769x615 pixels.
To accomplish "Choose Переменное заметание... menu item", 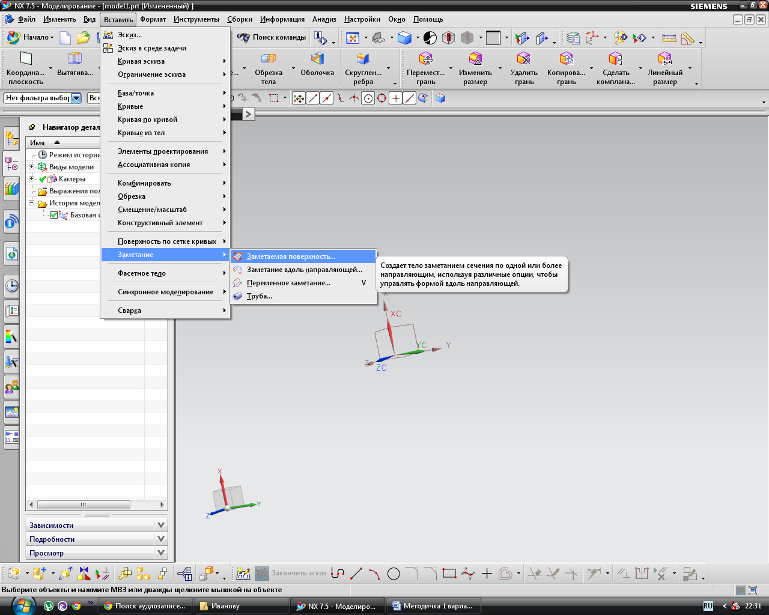I will point(303,283).
